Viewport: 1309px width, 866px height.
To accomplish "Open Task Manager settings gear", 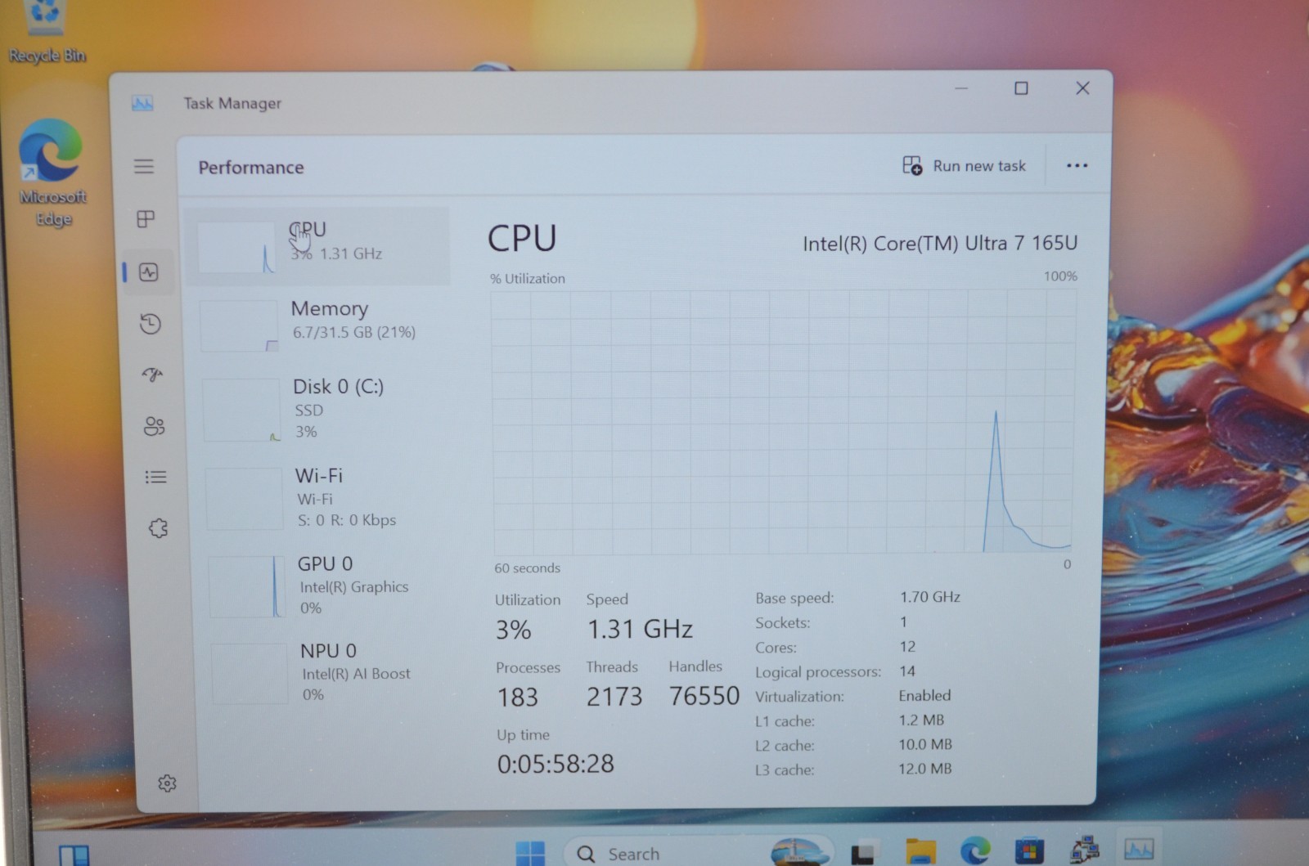I will click(x=167, y=783).
